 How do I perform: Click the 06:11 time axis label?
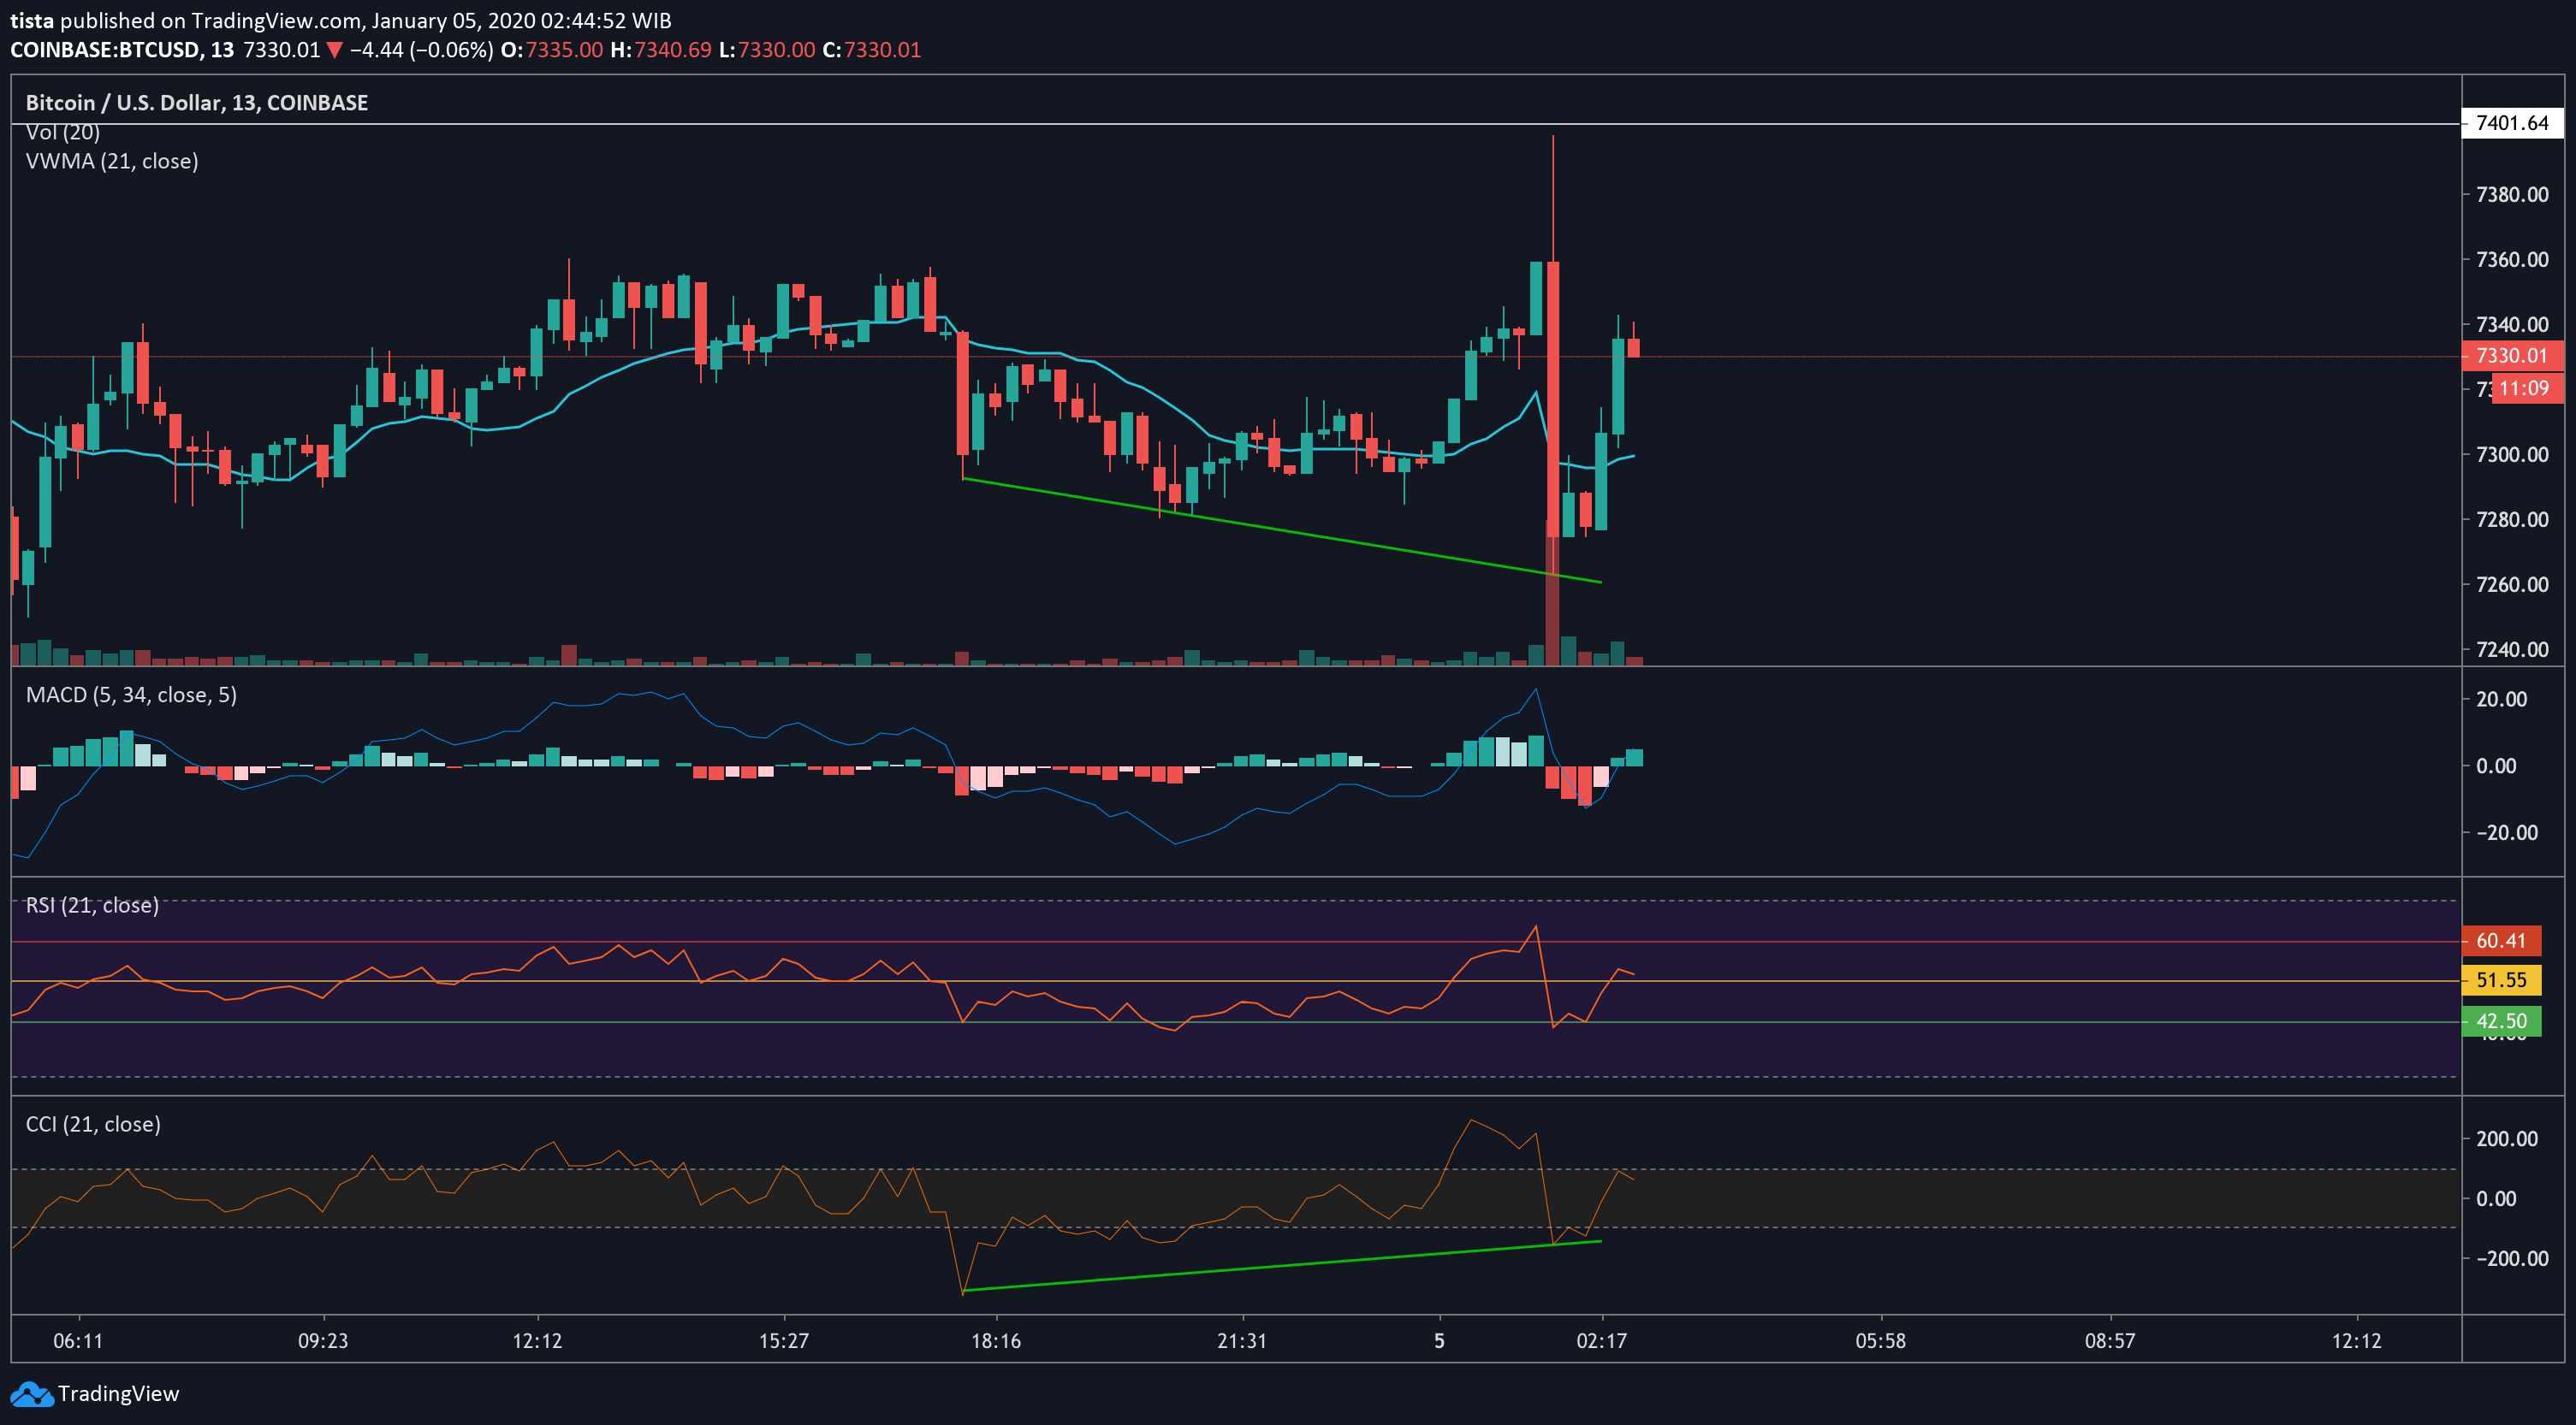[78, 1341]
